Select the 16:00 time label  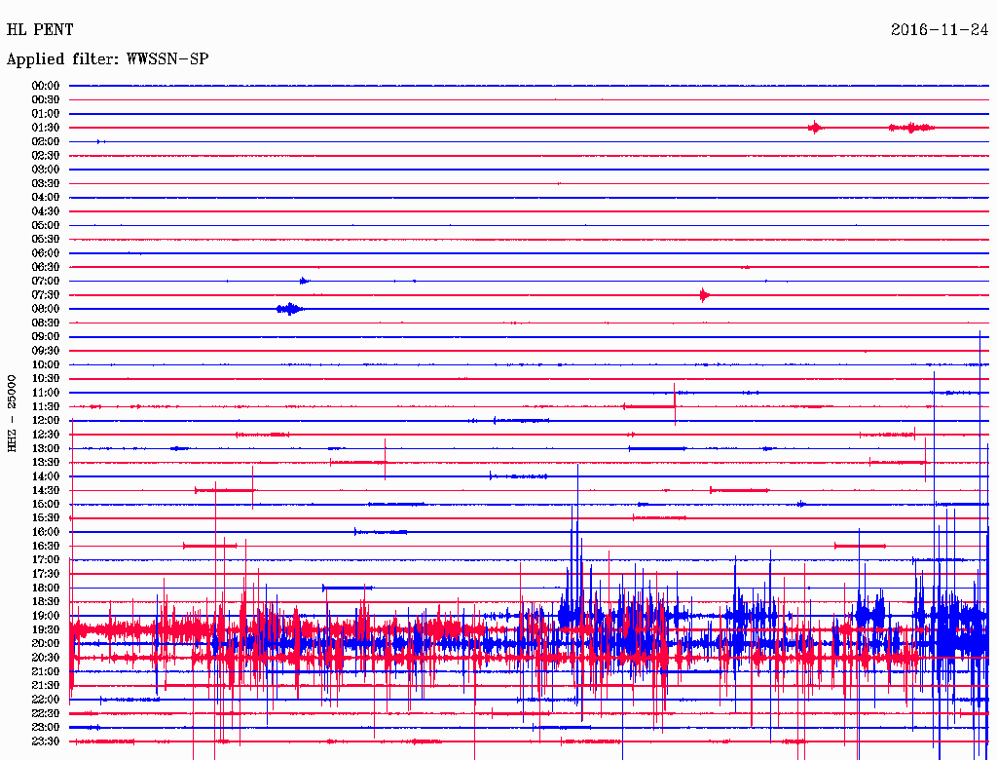(x=46, y=532)
